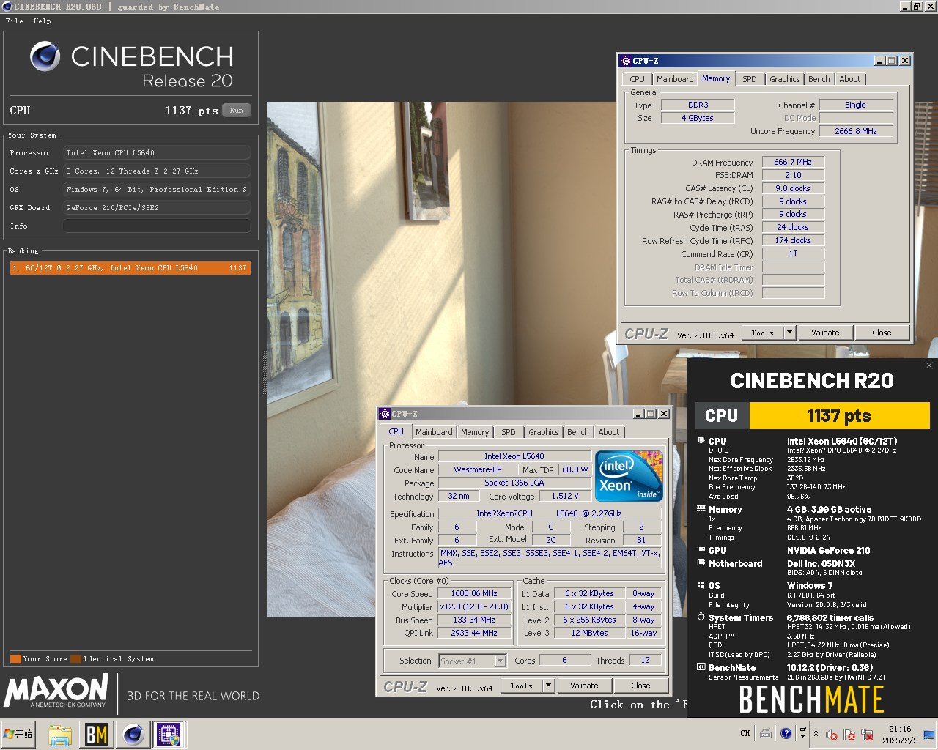Open Memory tab in lower CPU-Z window

pos(475,432)
